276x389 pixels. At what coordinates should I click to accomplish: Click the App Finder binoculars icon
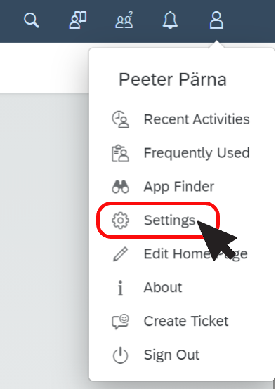(120, 187)
